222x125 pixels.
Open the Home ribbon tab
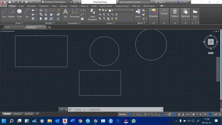click(x=12, y=6)
